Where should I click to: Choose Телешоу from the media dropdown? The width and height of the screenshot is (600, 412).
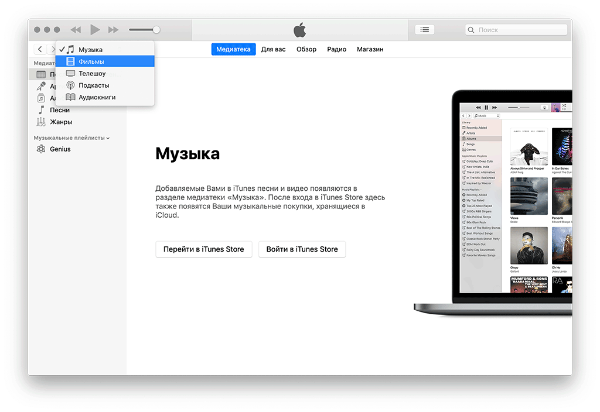click(105, 73)
